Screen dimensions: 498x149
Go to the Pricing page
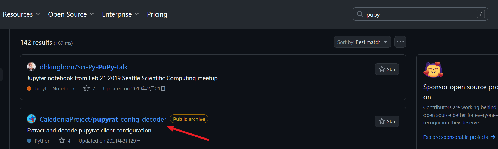pyautogui.click(x=157, y=14)
